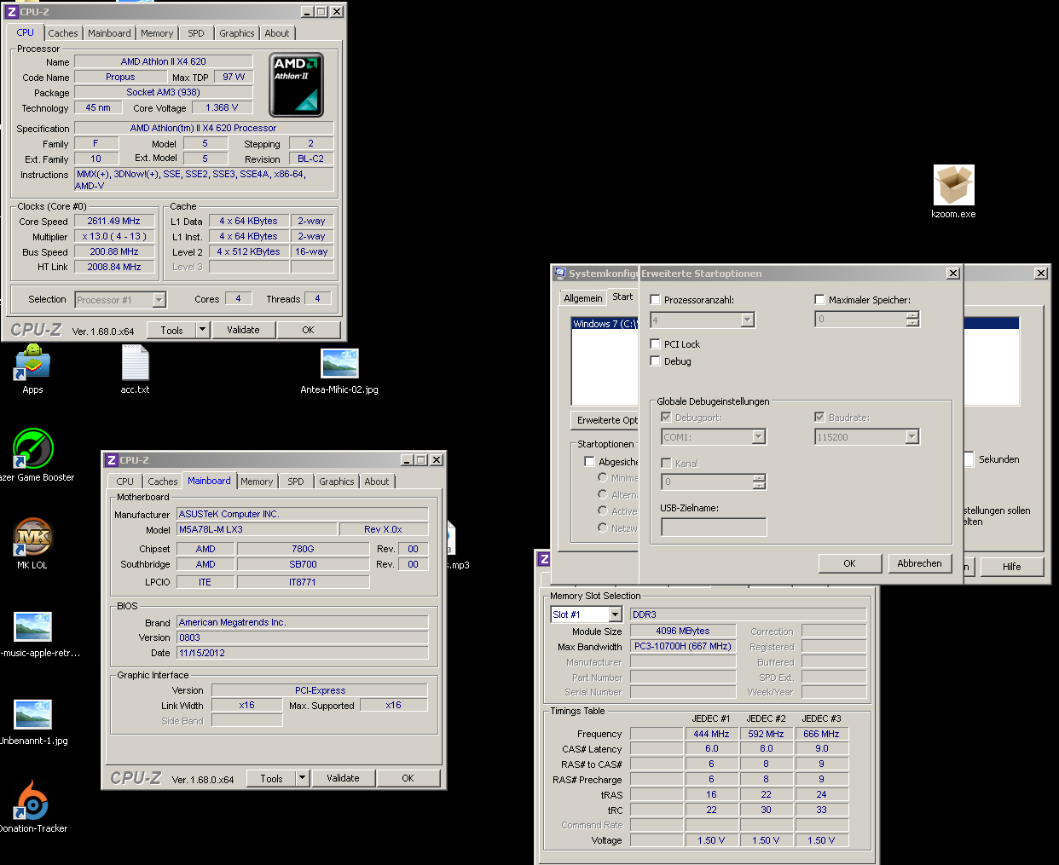
Task: Expand Tools arrow in Mainboard CPU-Z window
Action: pos(302,778)
